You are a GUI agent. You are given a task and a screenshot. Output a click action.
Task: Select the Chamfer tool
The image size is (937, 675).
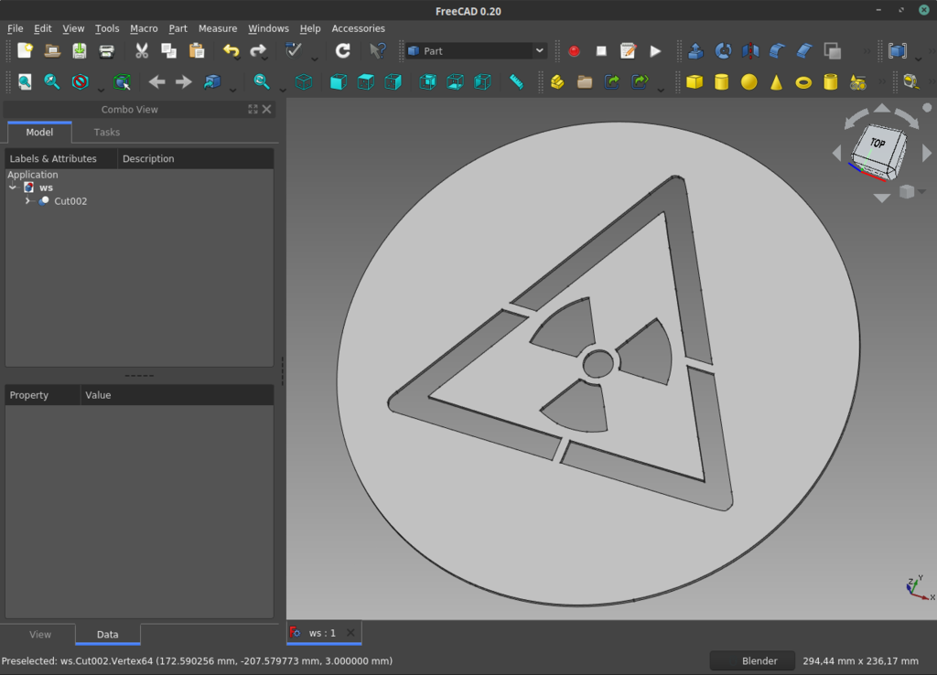(x=804, y=51)
